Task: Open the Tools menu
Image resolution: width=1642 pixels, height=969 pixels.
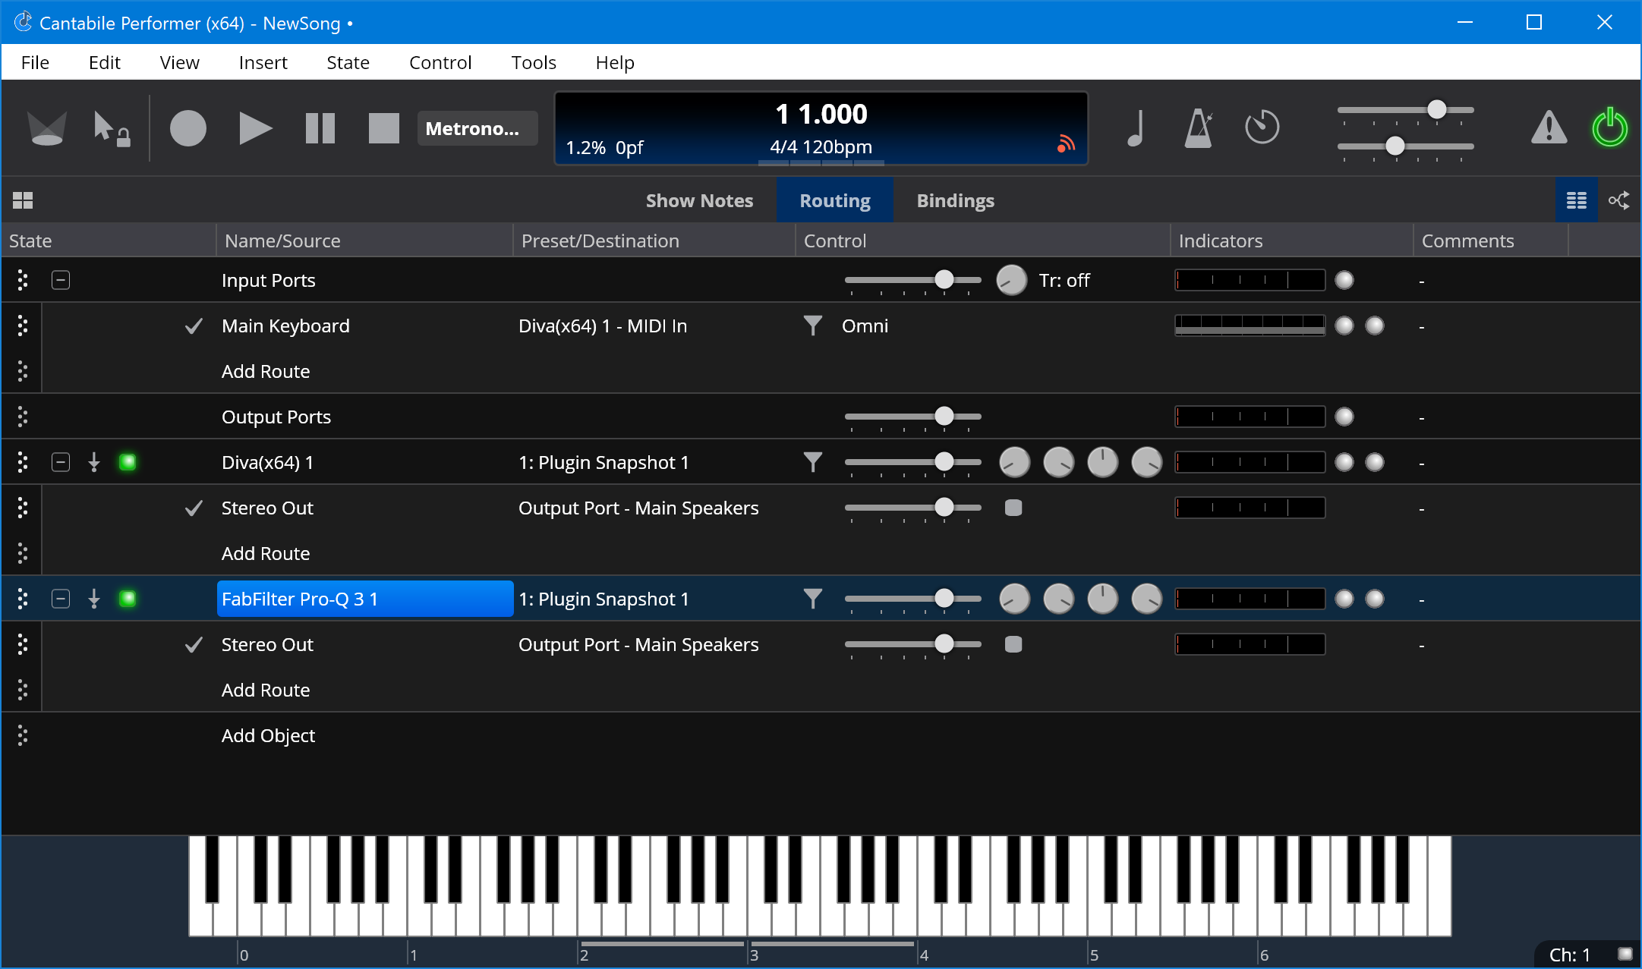Action: (x=534, y=62)
